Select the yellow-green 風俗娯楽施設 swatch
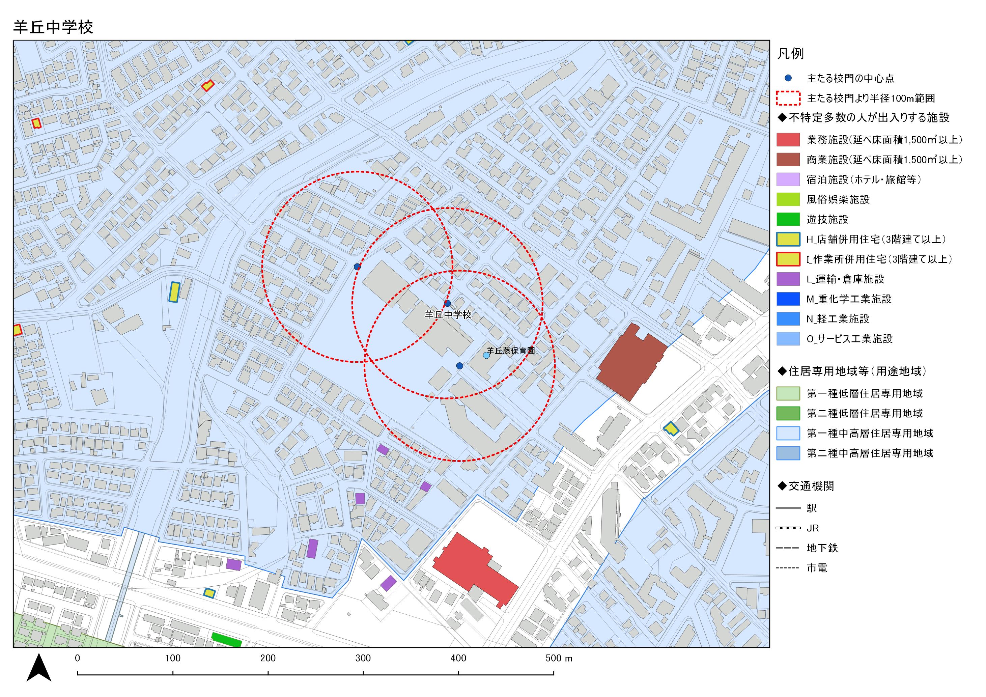Image resolution: width=986 pixels, height=697 pixels. 788,199
